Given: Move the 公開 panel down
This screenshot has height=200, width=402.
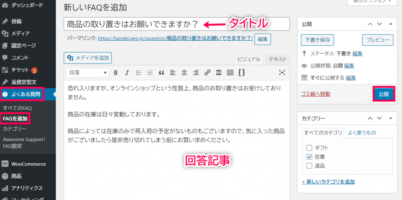Looking at the screenshot, I should [x=380, y=24].
